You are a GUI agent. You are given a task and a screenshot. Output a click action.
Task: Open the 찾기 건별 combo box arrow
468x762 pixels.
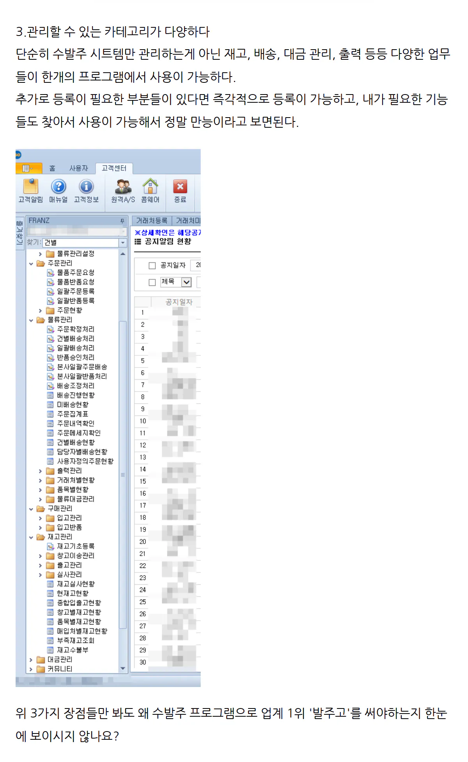pos(123,243)
